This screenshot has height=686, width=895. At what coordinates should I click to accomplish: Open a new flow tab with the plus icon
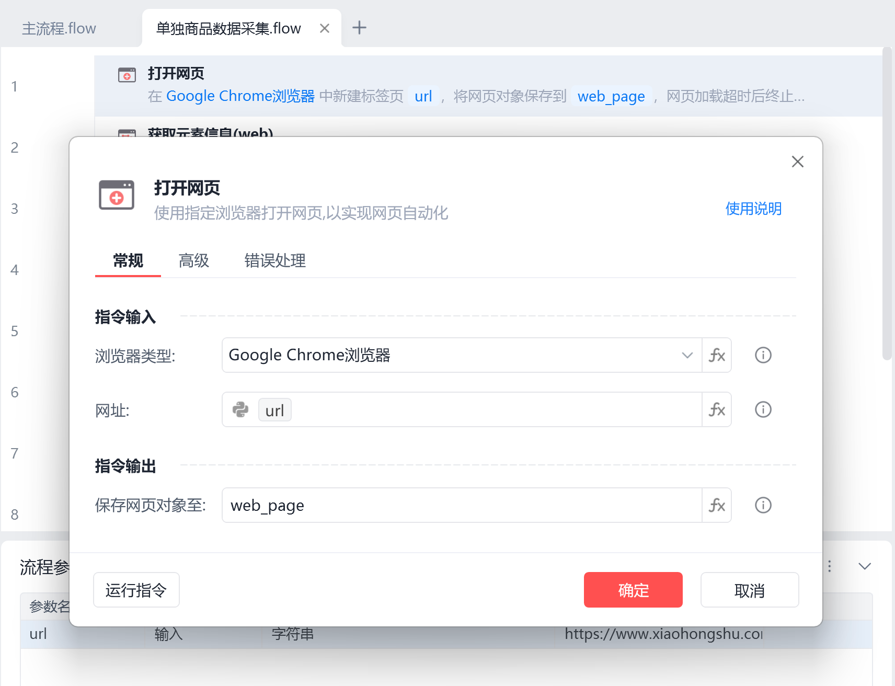coord(359,28)
